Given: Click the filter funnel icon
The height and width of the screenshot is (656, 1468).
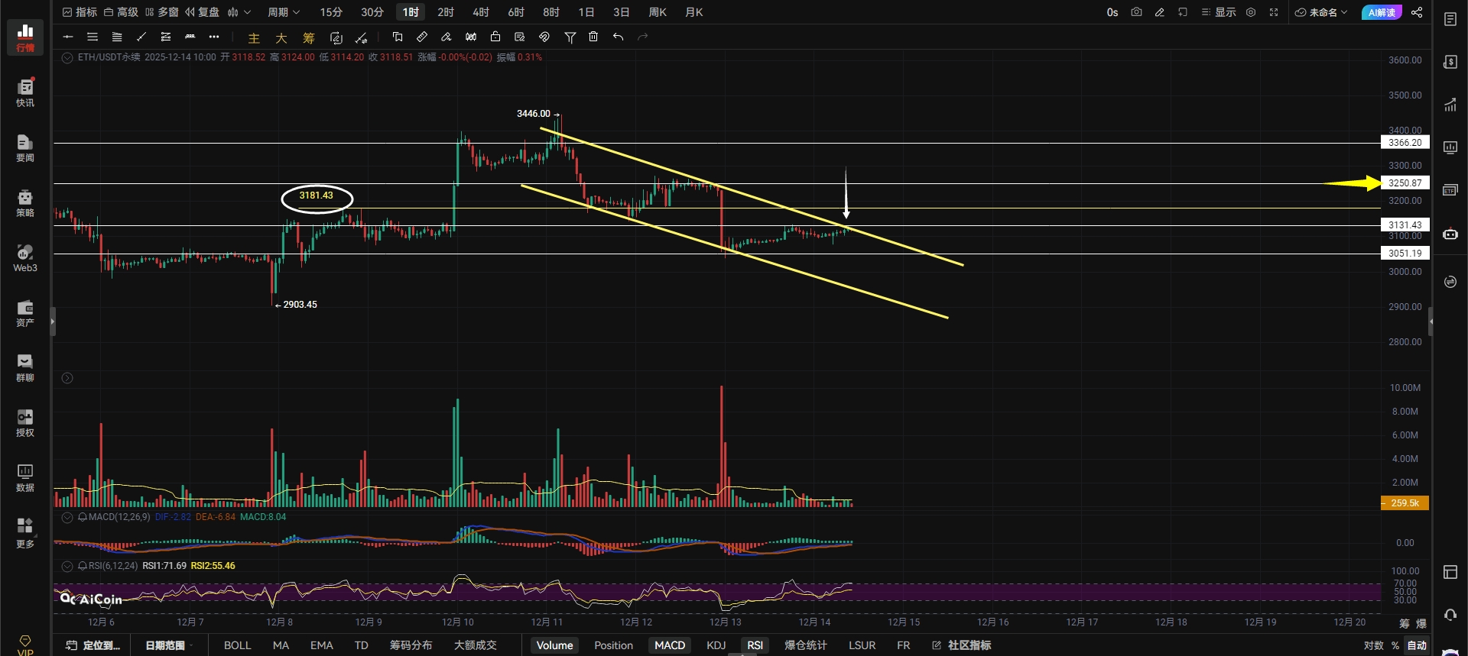Looking at the screenshot, I should 570,37.
